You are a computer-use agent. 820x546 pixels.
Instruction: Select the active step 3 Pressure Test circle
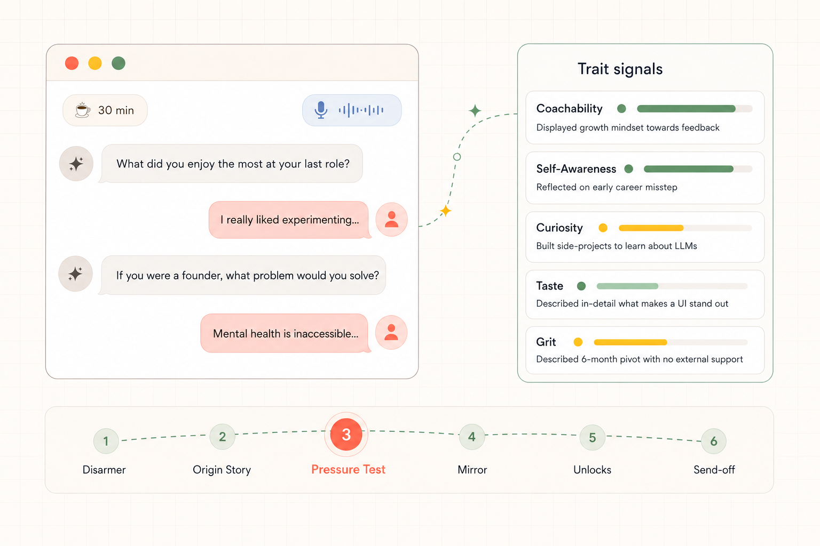pos(346,435)
